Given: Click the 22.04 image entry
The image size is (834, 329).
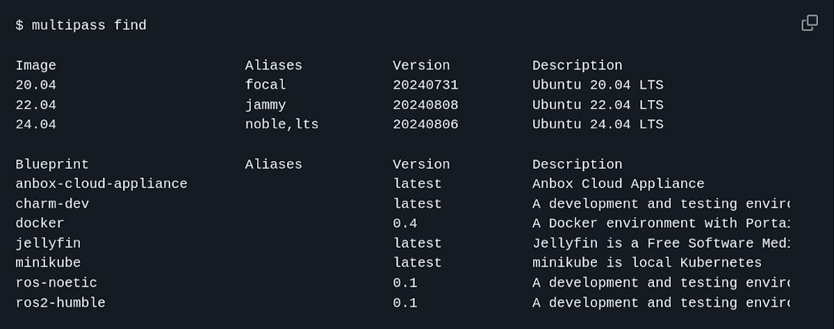Looking at the screenshot, I should click(35, 105).
